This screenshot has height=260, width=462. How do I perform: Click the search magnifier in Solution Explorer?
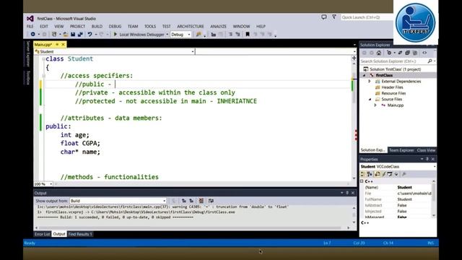430,61
